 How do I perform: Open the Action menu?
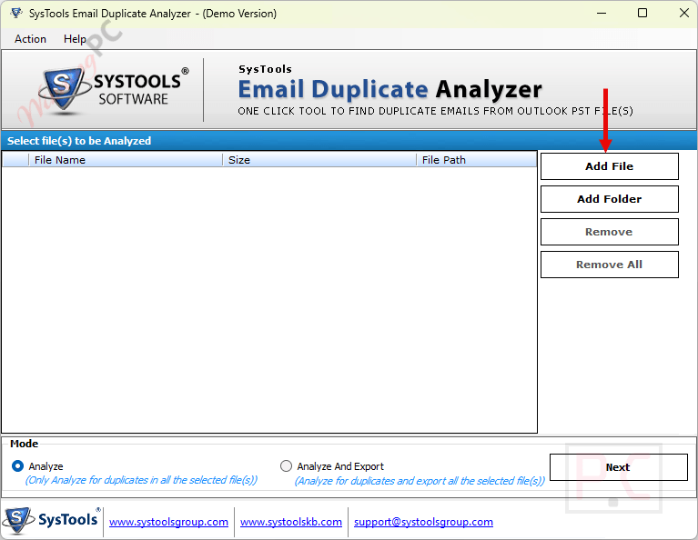click(30, 39)
